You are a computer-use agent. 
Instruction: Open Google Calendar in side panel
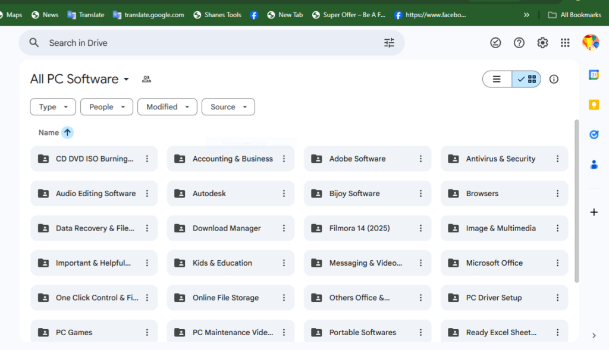(x=594, y=75)
